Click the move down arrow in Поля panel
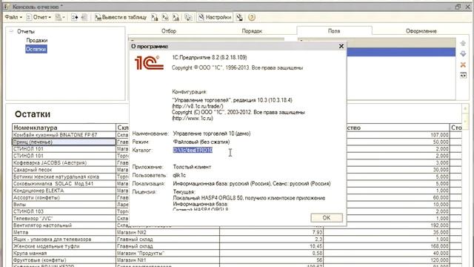Image resolution: width=474 pixels, height=267 pixels. (463, 54)
